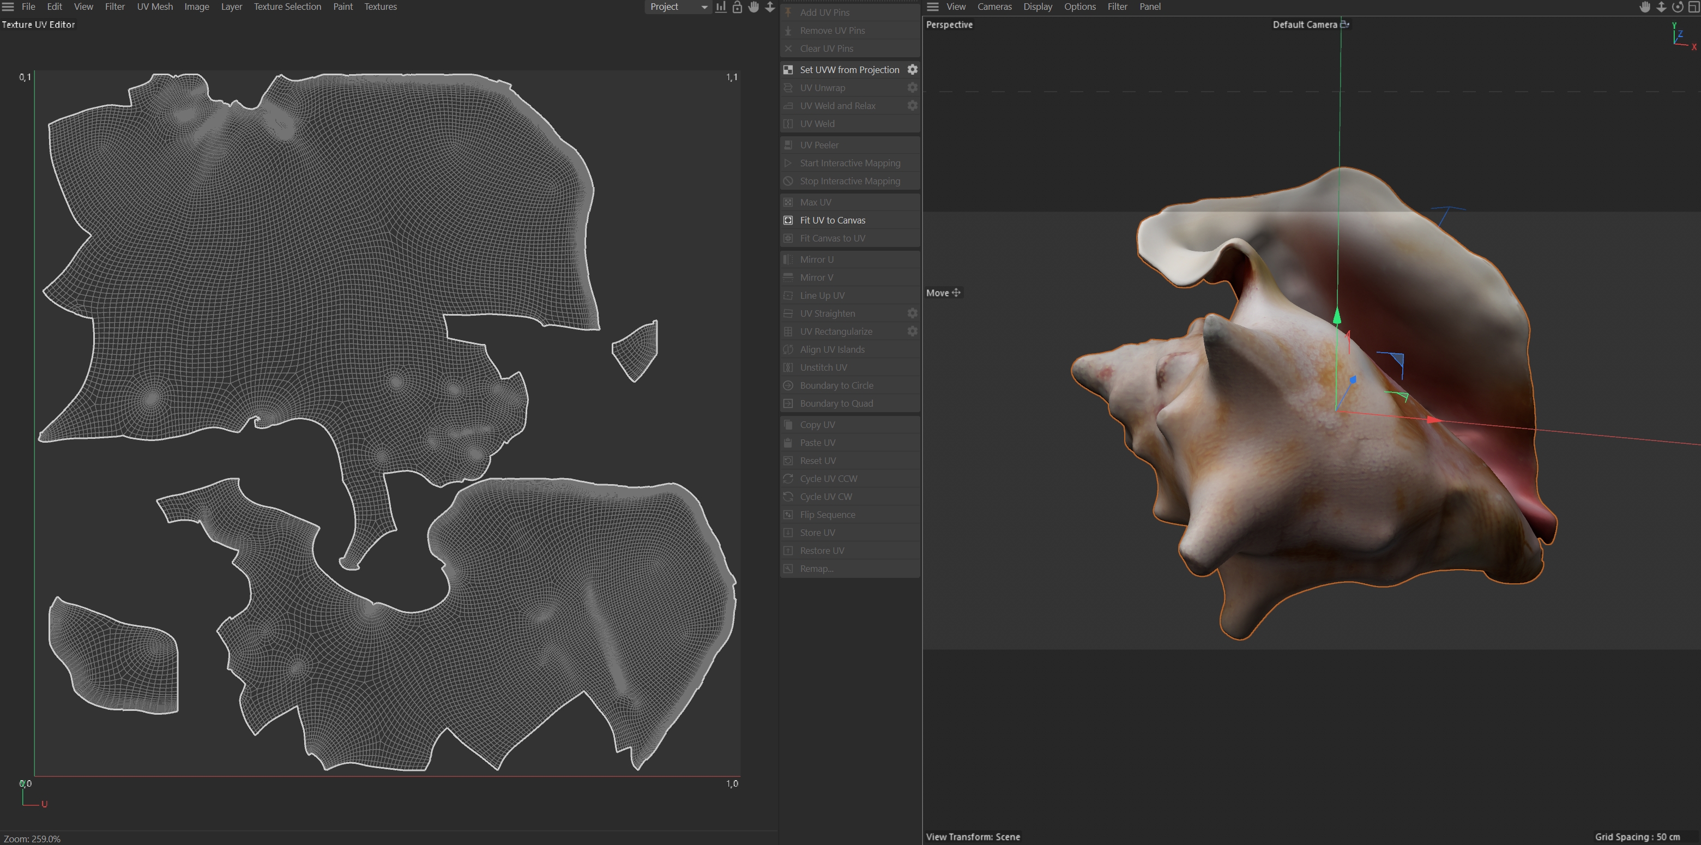Click the viewport orbit camera icon

pyautogui.click(x=1677, y=7)
